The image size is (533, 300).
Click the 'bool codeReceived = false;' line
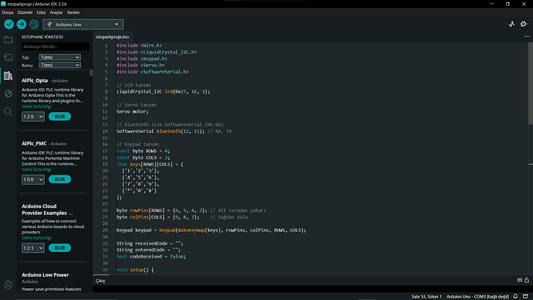coord(151,257)
